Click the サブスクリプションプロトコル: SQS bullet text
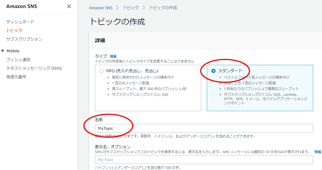The image size is (322, 170). click(x=140, y=95)
